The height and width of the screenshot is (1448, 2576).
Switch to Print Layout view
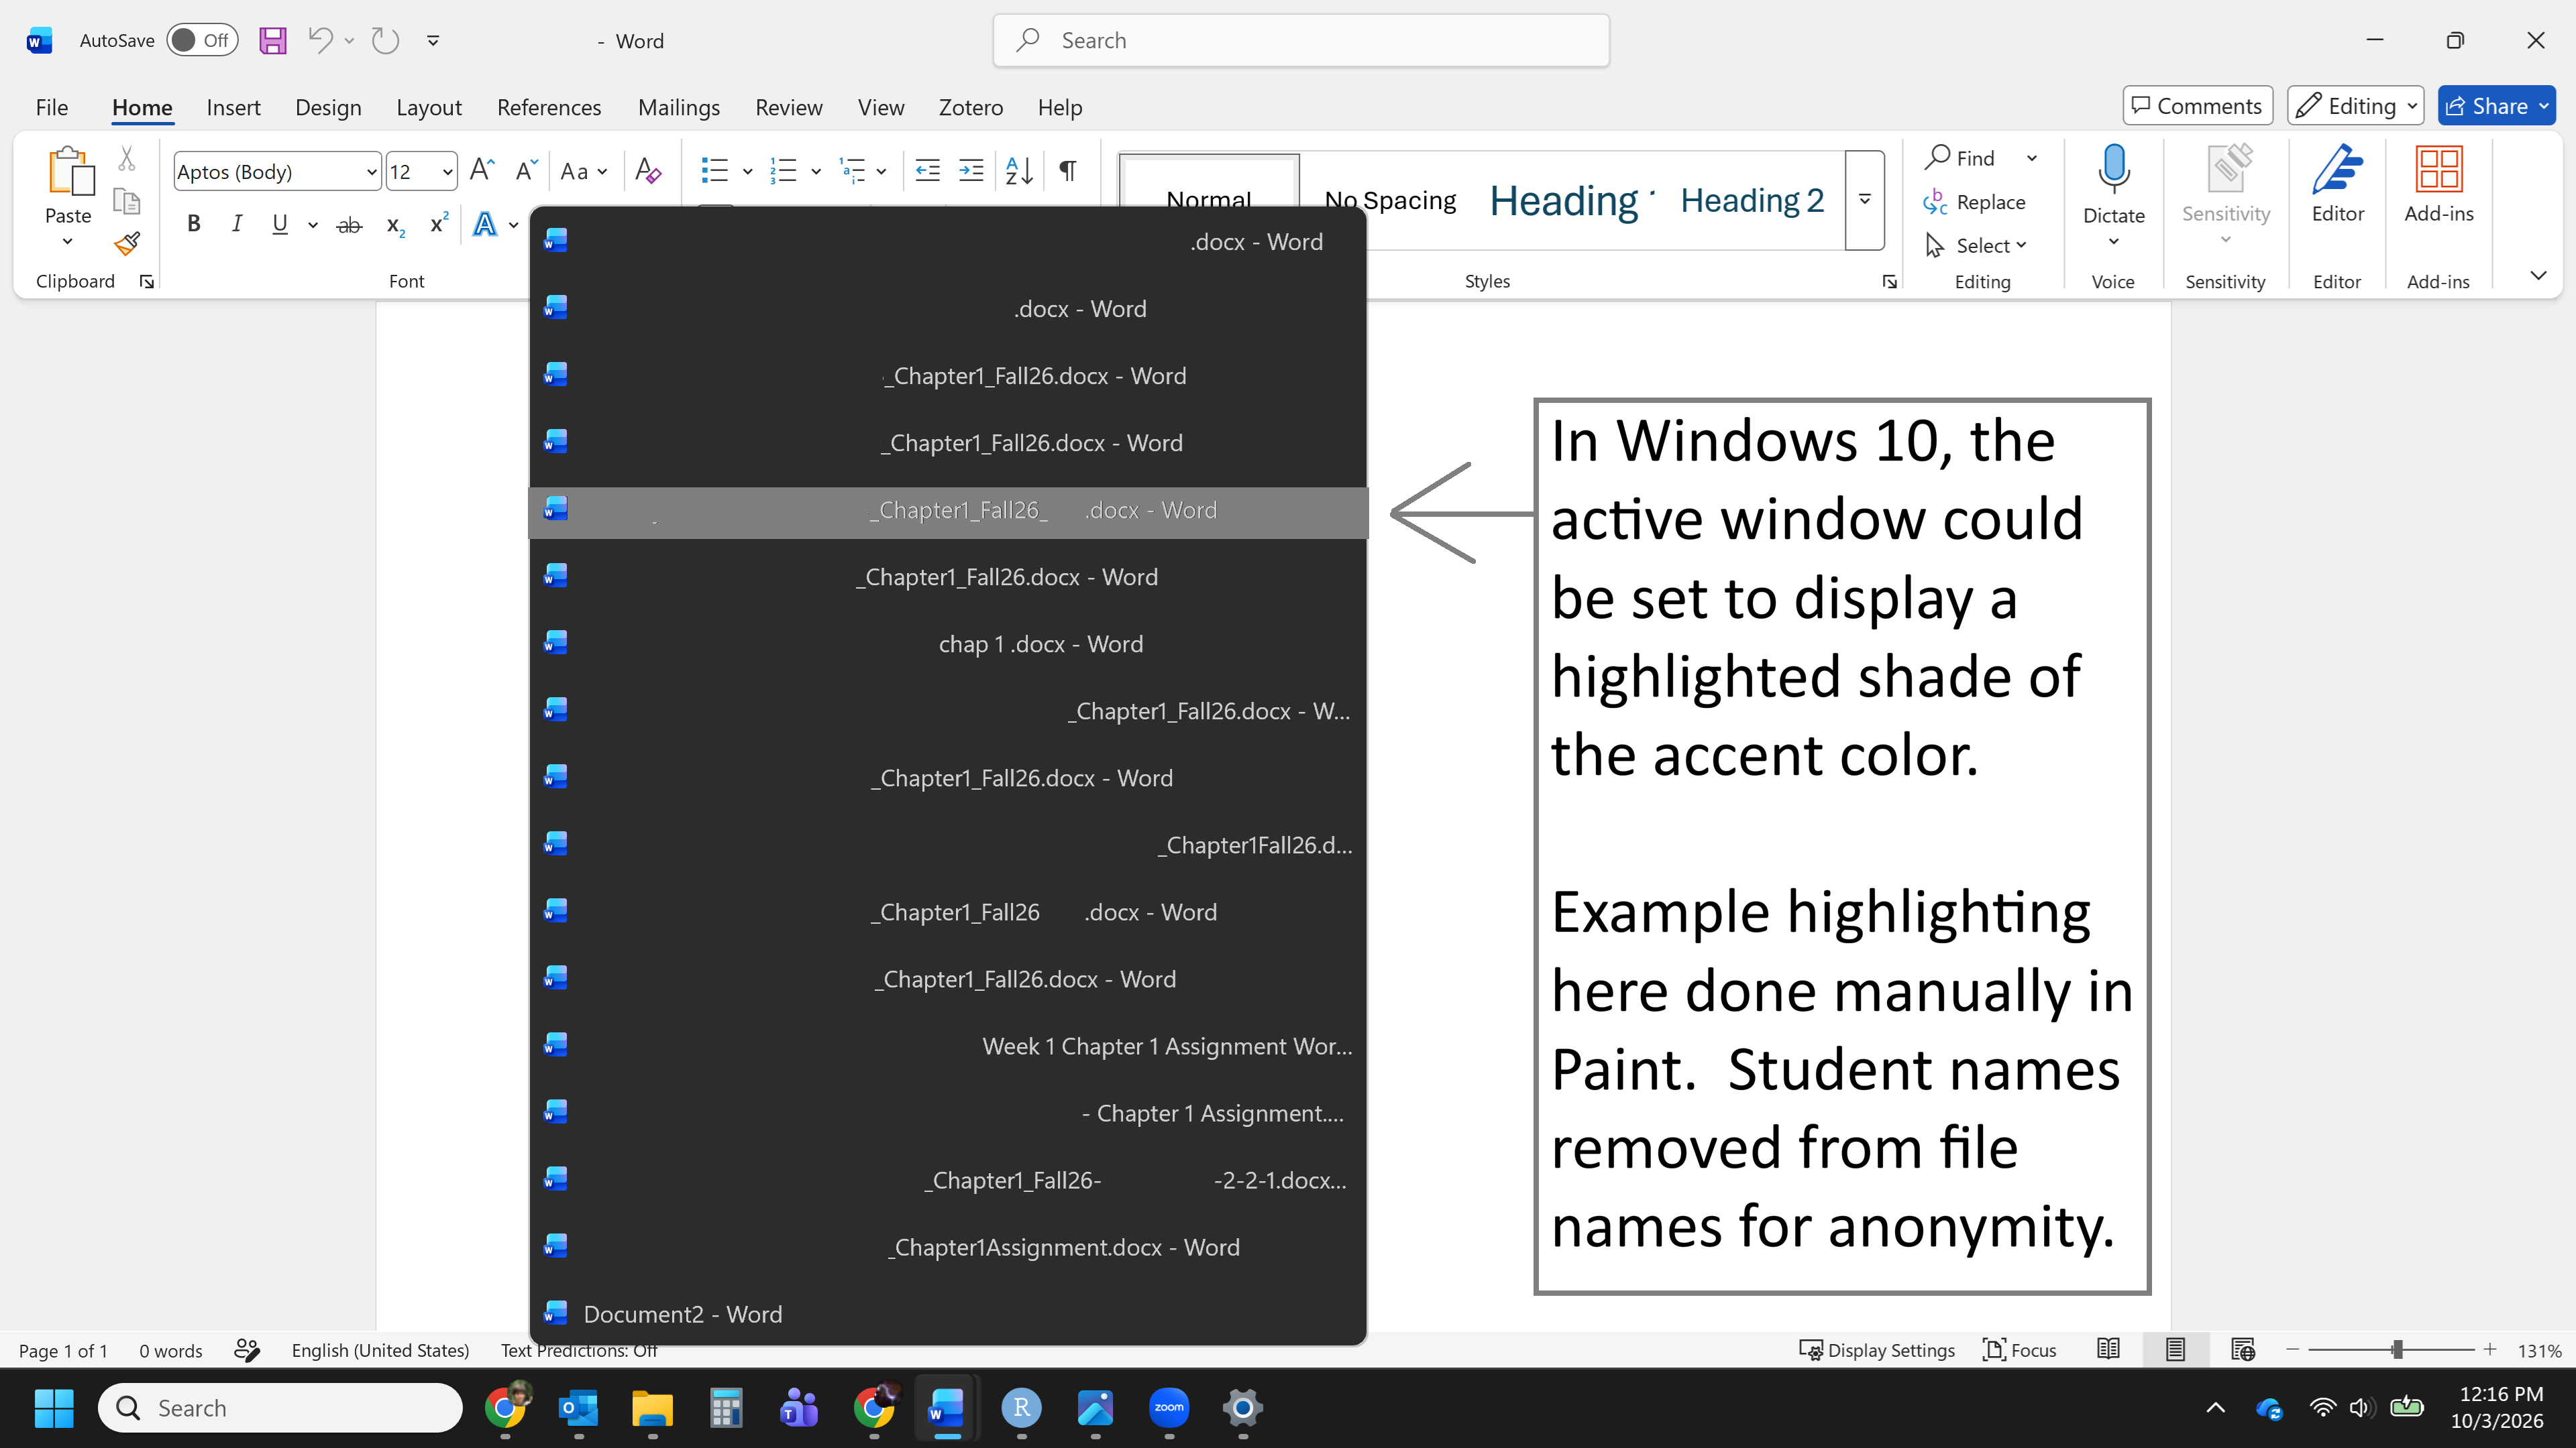coord(2175,1350)
